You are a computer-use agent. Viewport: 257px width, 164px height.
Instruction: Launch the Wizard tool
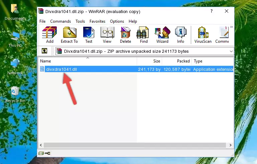[162, 35]
